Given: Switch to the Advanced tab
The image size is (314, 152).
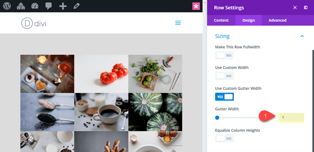Looking at the screenshot, I should click(277, 20).
